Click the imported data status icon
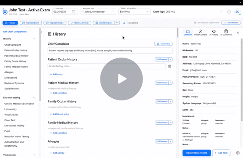243x158 pixels. (195, 23)
